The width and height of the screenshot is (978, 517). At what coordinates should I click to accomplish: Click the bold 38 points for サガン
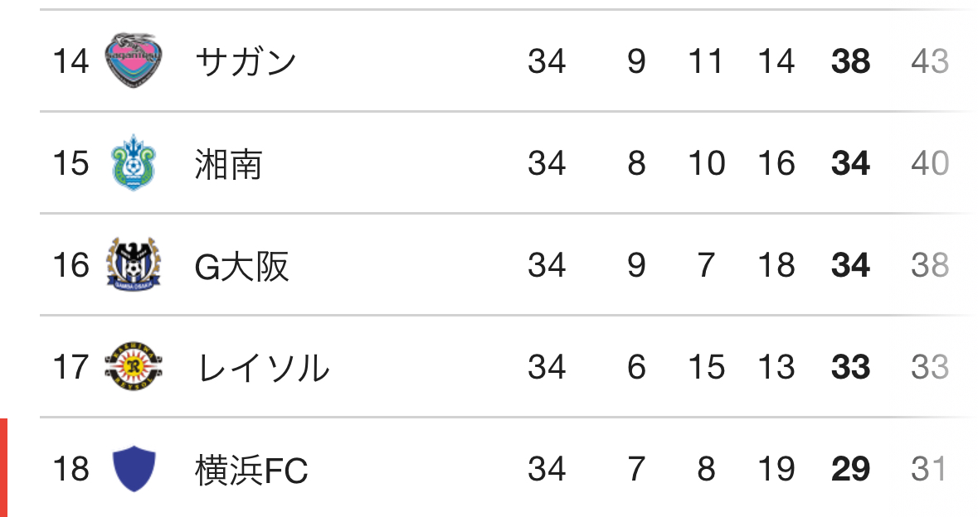[850, 61]
